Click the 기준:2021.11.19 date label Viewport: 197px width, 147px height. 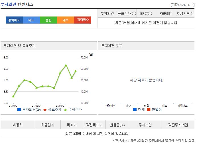pos(182,5)
